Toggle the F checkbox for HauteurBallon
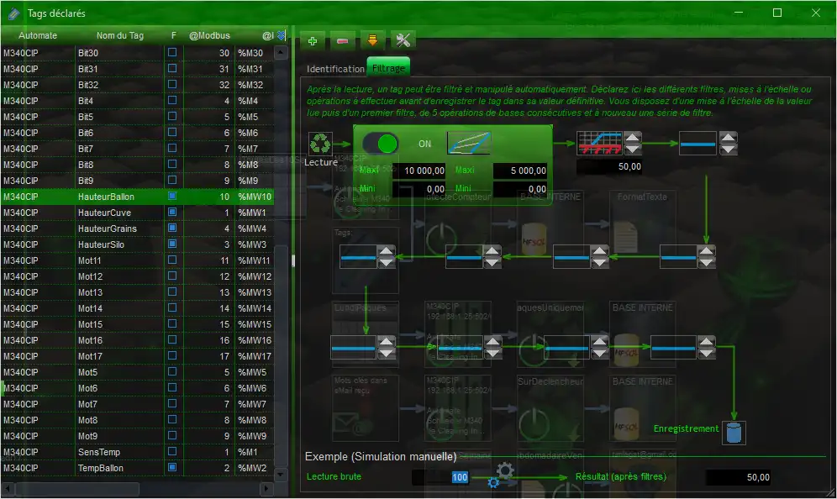This screenshot has width=837, height=499. click(x=172, y=196)
